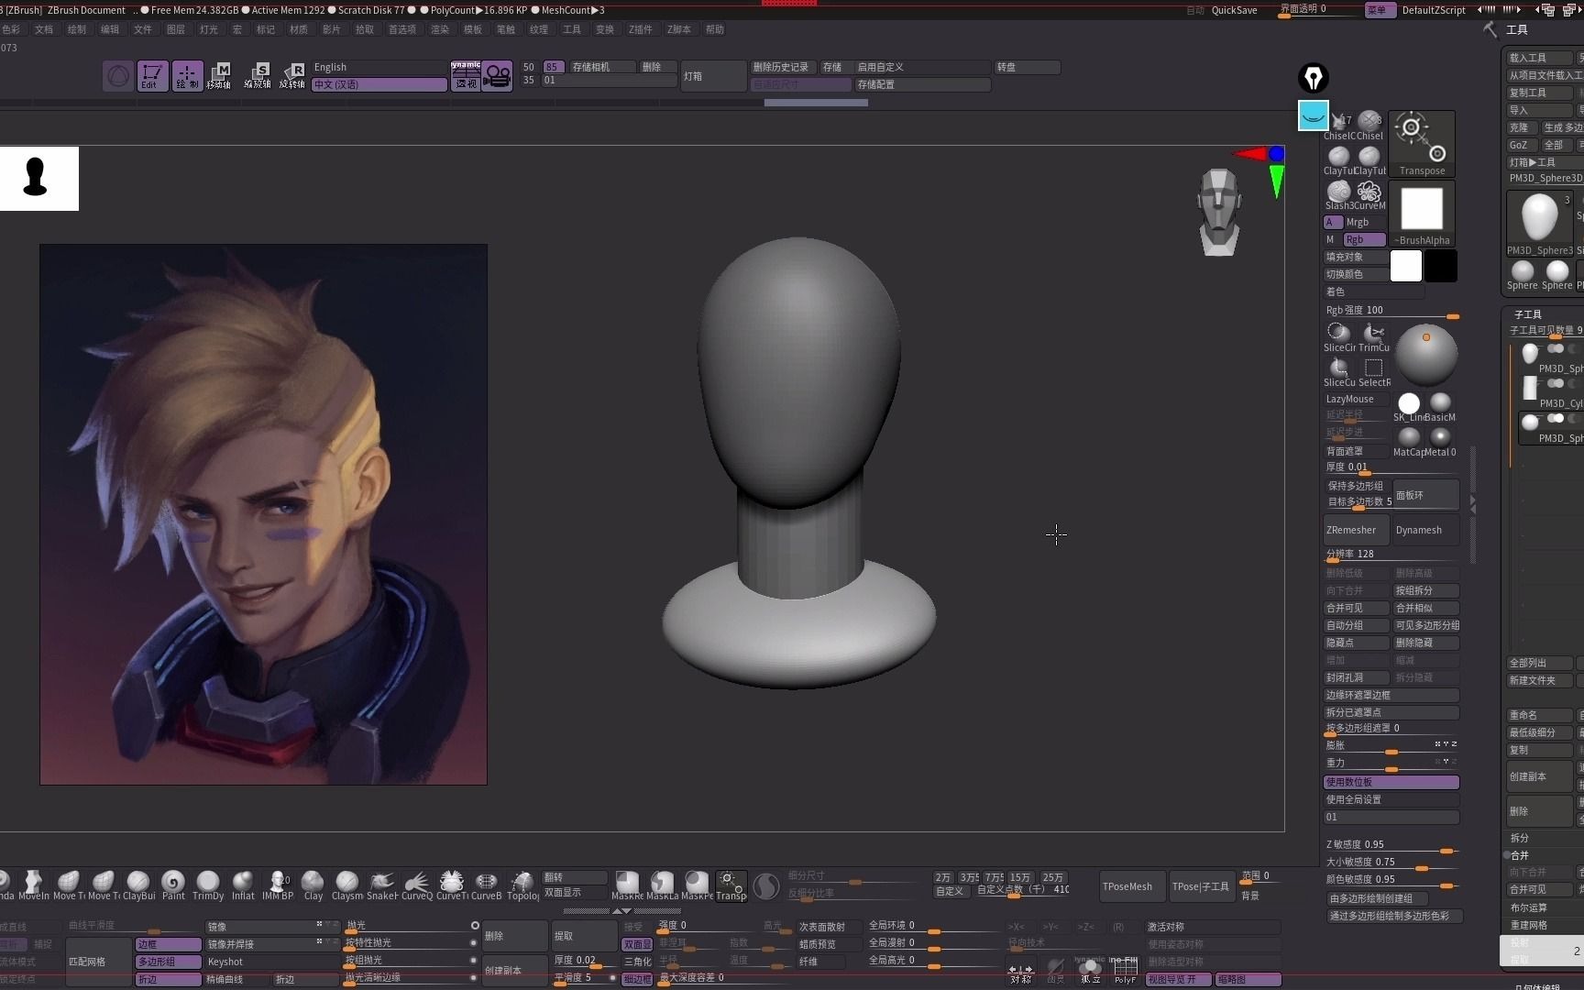Screen dimensions: 1584x990
Task: Click the TPoseMesh button
Action: click(x=1132, y=886)
